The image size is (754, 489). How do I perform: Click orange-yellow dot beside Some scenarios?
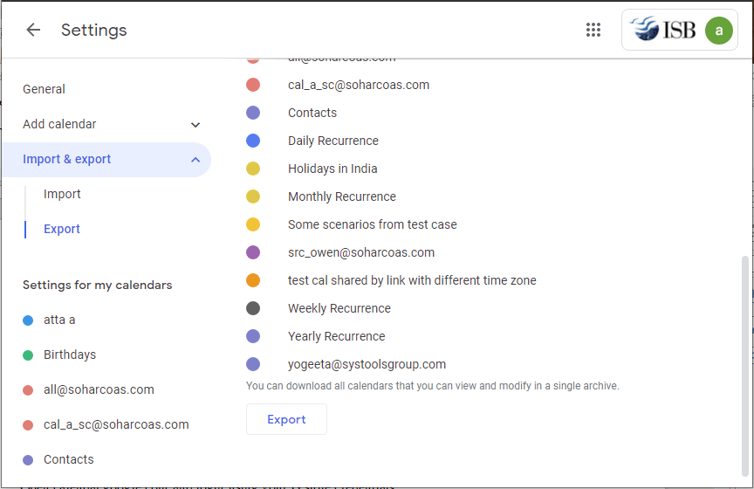(253, 224)
